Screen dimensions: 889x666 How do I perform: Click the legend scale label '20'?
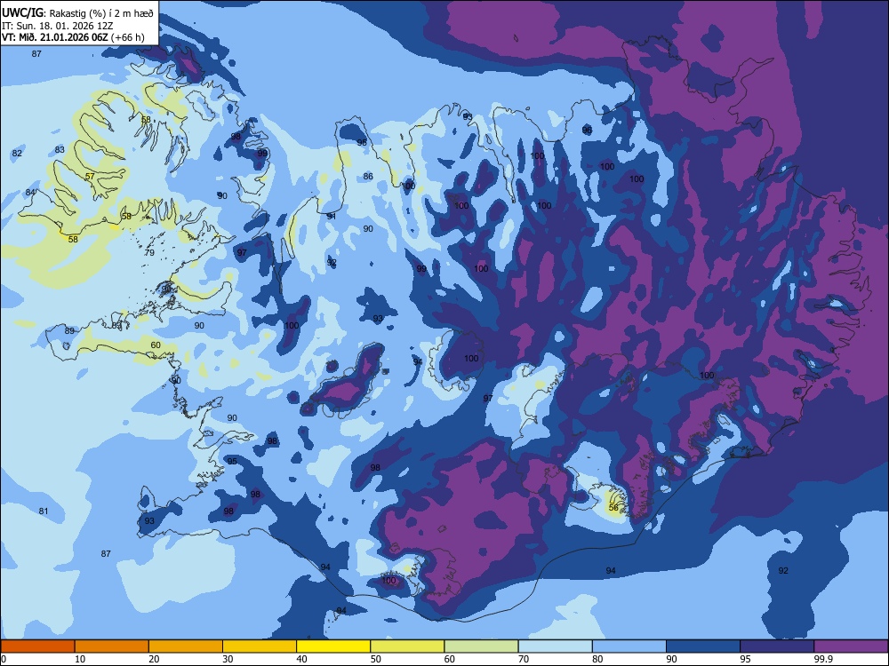click(154, 659)
